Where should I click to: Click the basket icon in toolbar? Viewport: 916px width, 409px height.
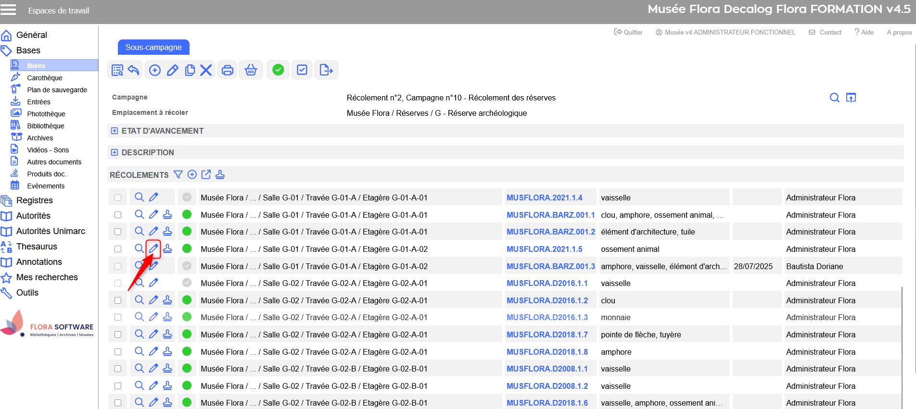point(251,70)
